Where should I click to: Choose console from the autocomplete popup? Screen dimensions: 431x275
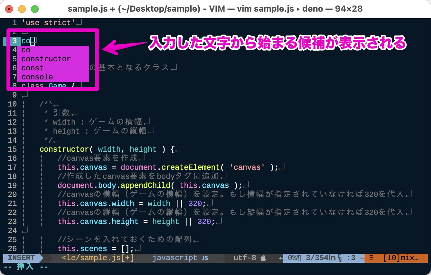coord(37,76)
